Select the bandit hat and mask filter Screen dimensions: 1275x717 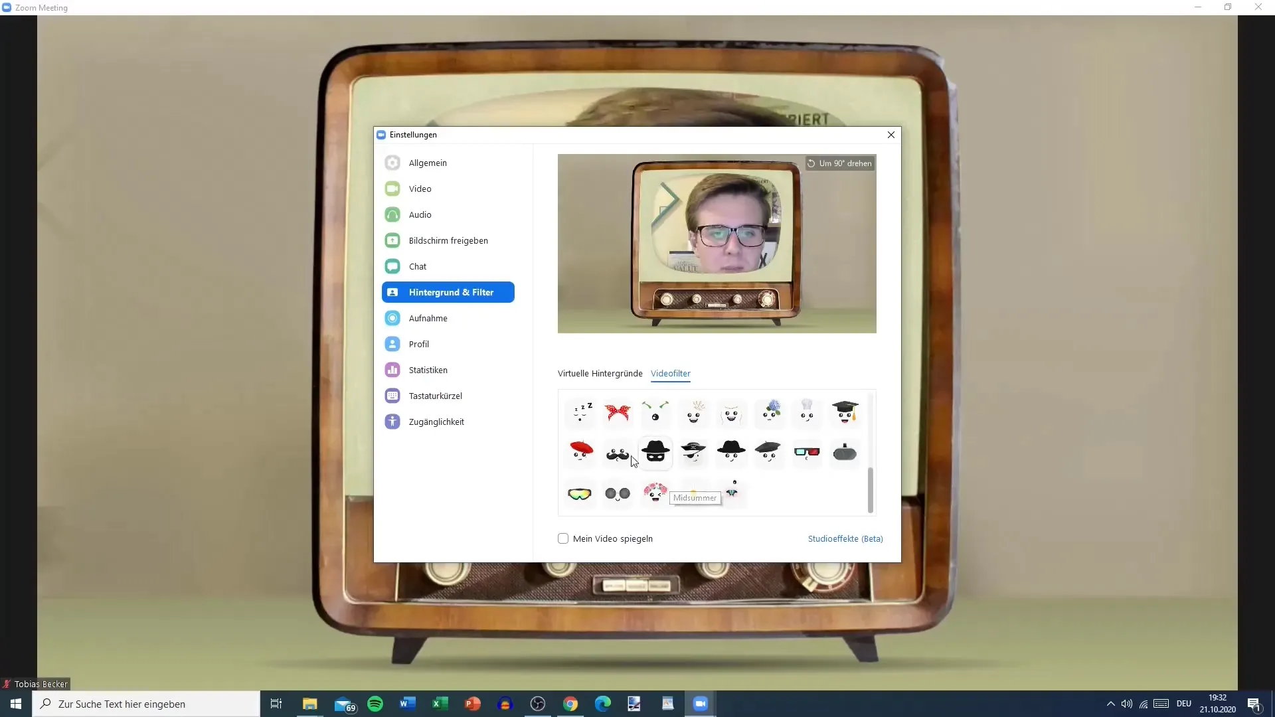pyautogui.click(x=655, y=452)
